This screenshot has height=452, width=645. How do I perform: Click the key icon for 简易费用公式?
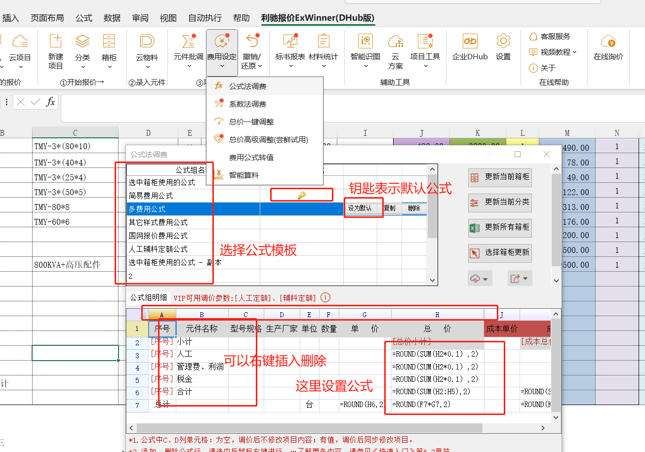point(302,196)
